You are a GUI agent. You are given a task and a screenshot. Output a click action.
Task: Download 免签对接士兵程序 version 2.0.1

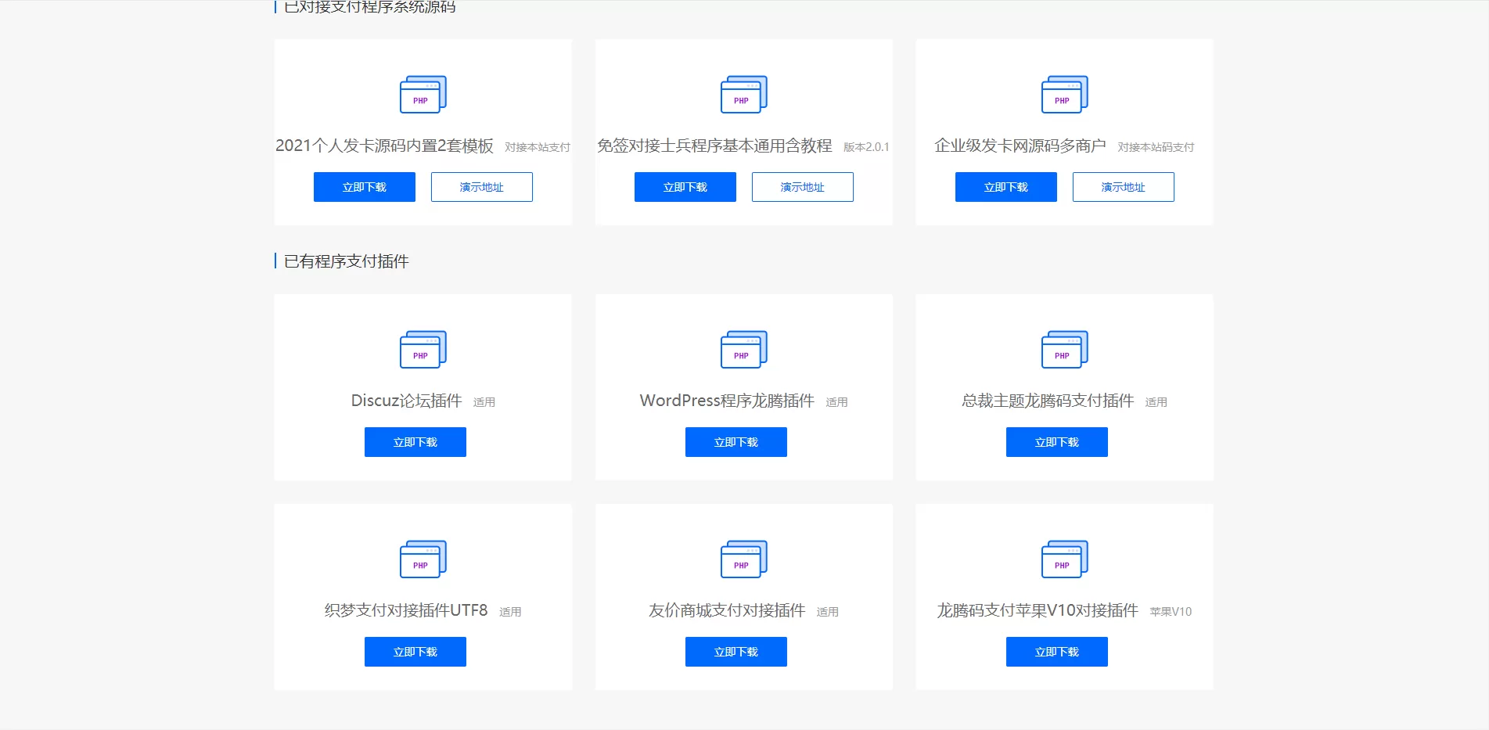click(685, 187)
